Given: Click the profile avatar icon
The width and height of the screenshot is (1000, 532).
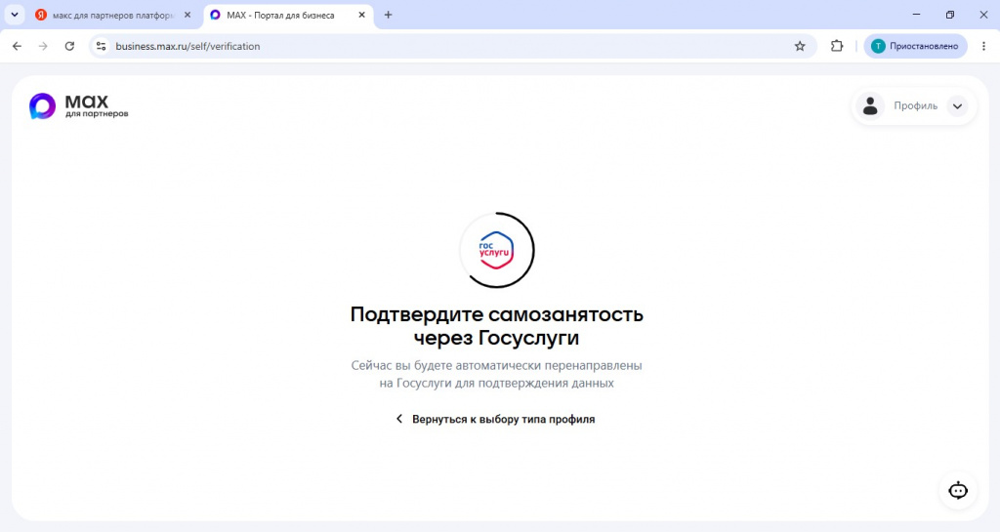Looking at the screenshot, I should pos(870,105).
